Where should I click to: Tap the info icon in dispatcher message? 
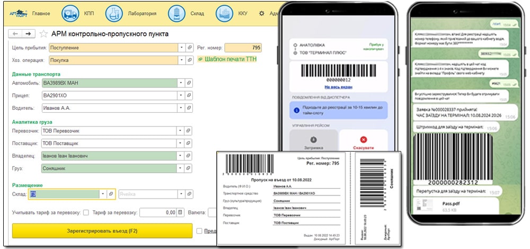click(296, 110)
